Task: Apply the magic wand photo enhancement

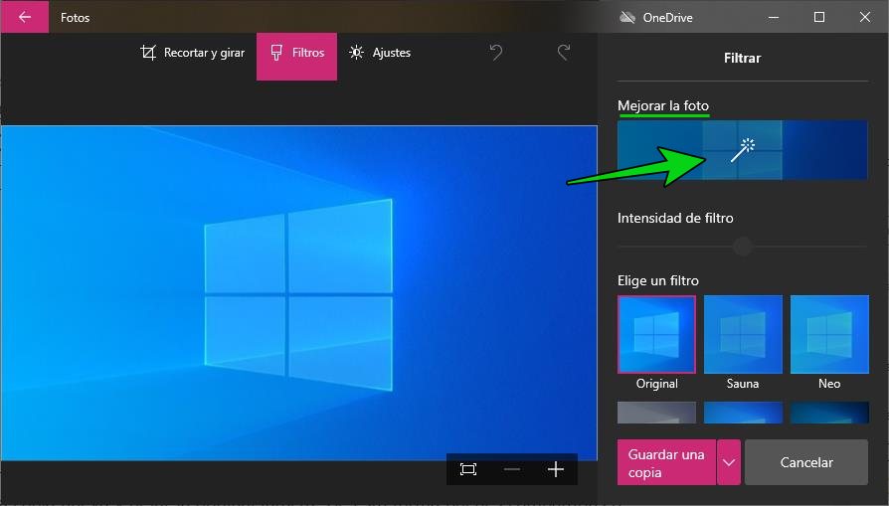Action: click(742, 150)
